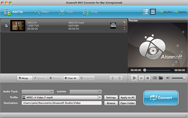
Task: Open the Profile dropdown arrow
Action: 100,98
